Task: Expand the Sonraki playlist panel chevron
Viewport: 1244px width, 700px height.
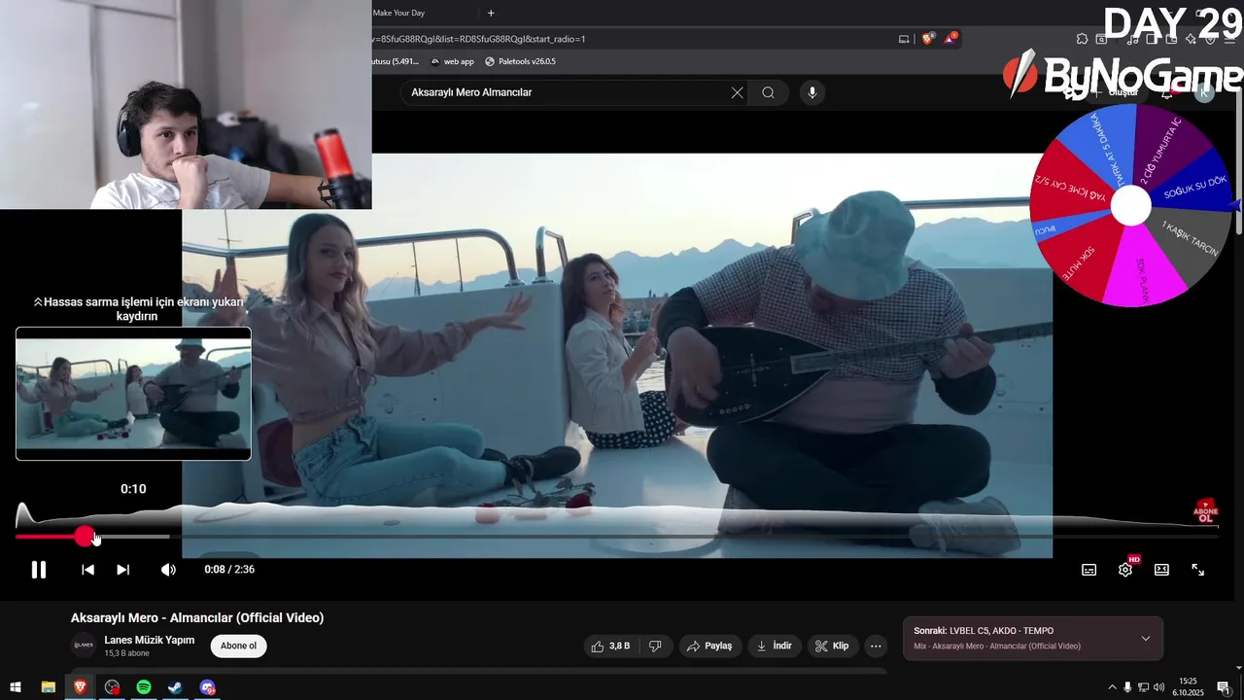Action: point(1146,639)
